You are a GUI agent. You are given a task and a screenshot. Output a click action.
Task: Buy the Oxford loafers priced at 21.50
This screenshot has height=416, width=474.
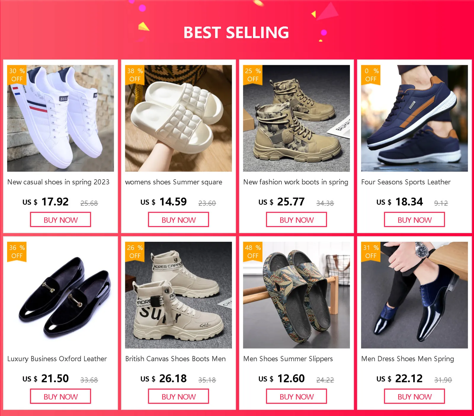pyautogui.click(x=60, y=396)
